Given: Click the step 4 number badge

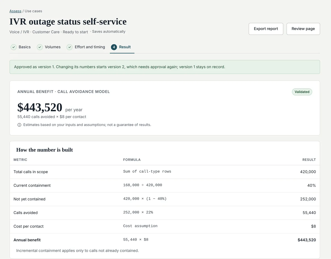Looking at the screenshot, I should tap(114, 47).
